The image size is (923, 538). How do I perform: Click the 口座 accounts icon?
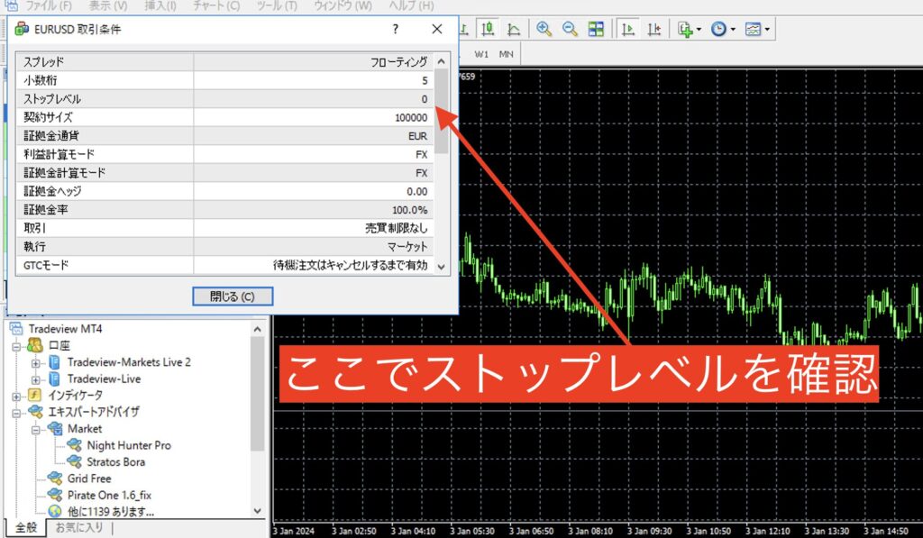pos(35,345)
